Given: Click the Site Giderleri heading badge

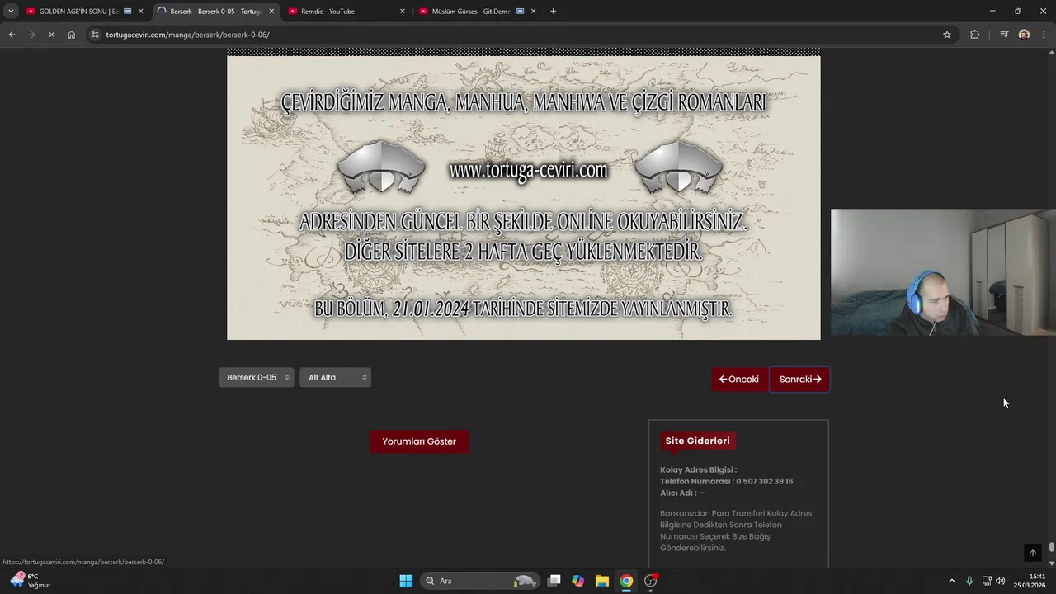Looking at the screenshot, I should point(697,441).
